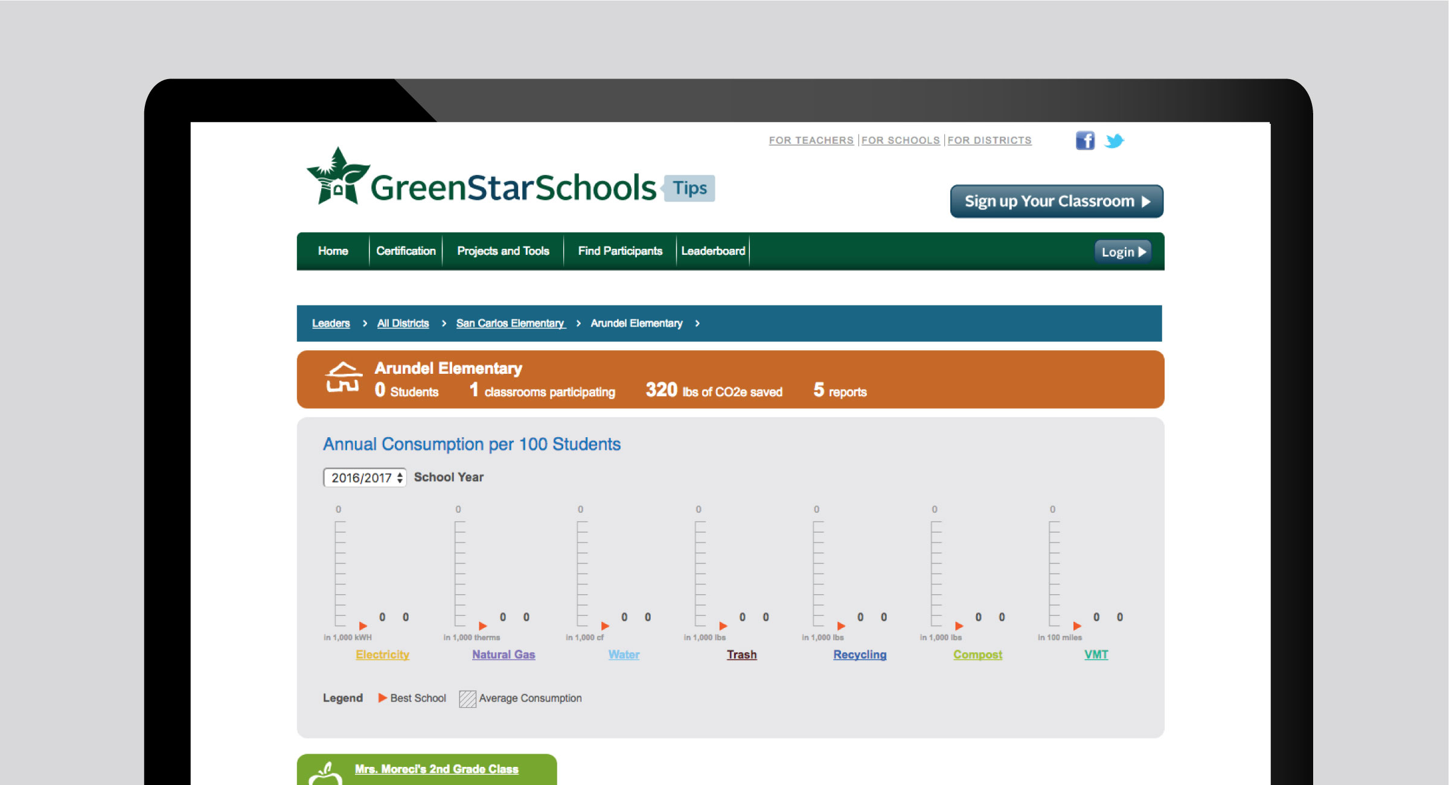Screen dimensions: 1449x785
Task: Open the For Schools link
Action: click(x=900, y=140)
